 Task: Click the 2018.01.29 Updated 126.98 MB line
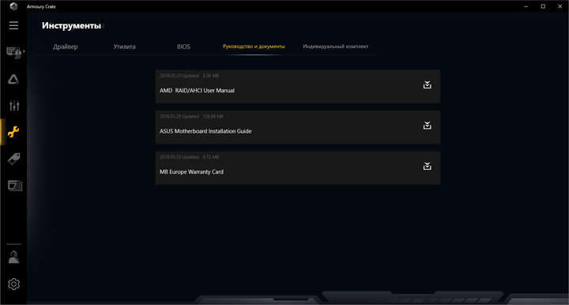(191, 116)
